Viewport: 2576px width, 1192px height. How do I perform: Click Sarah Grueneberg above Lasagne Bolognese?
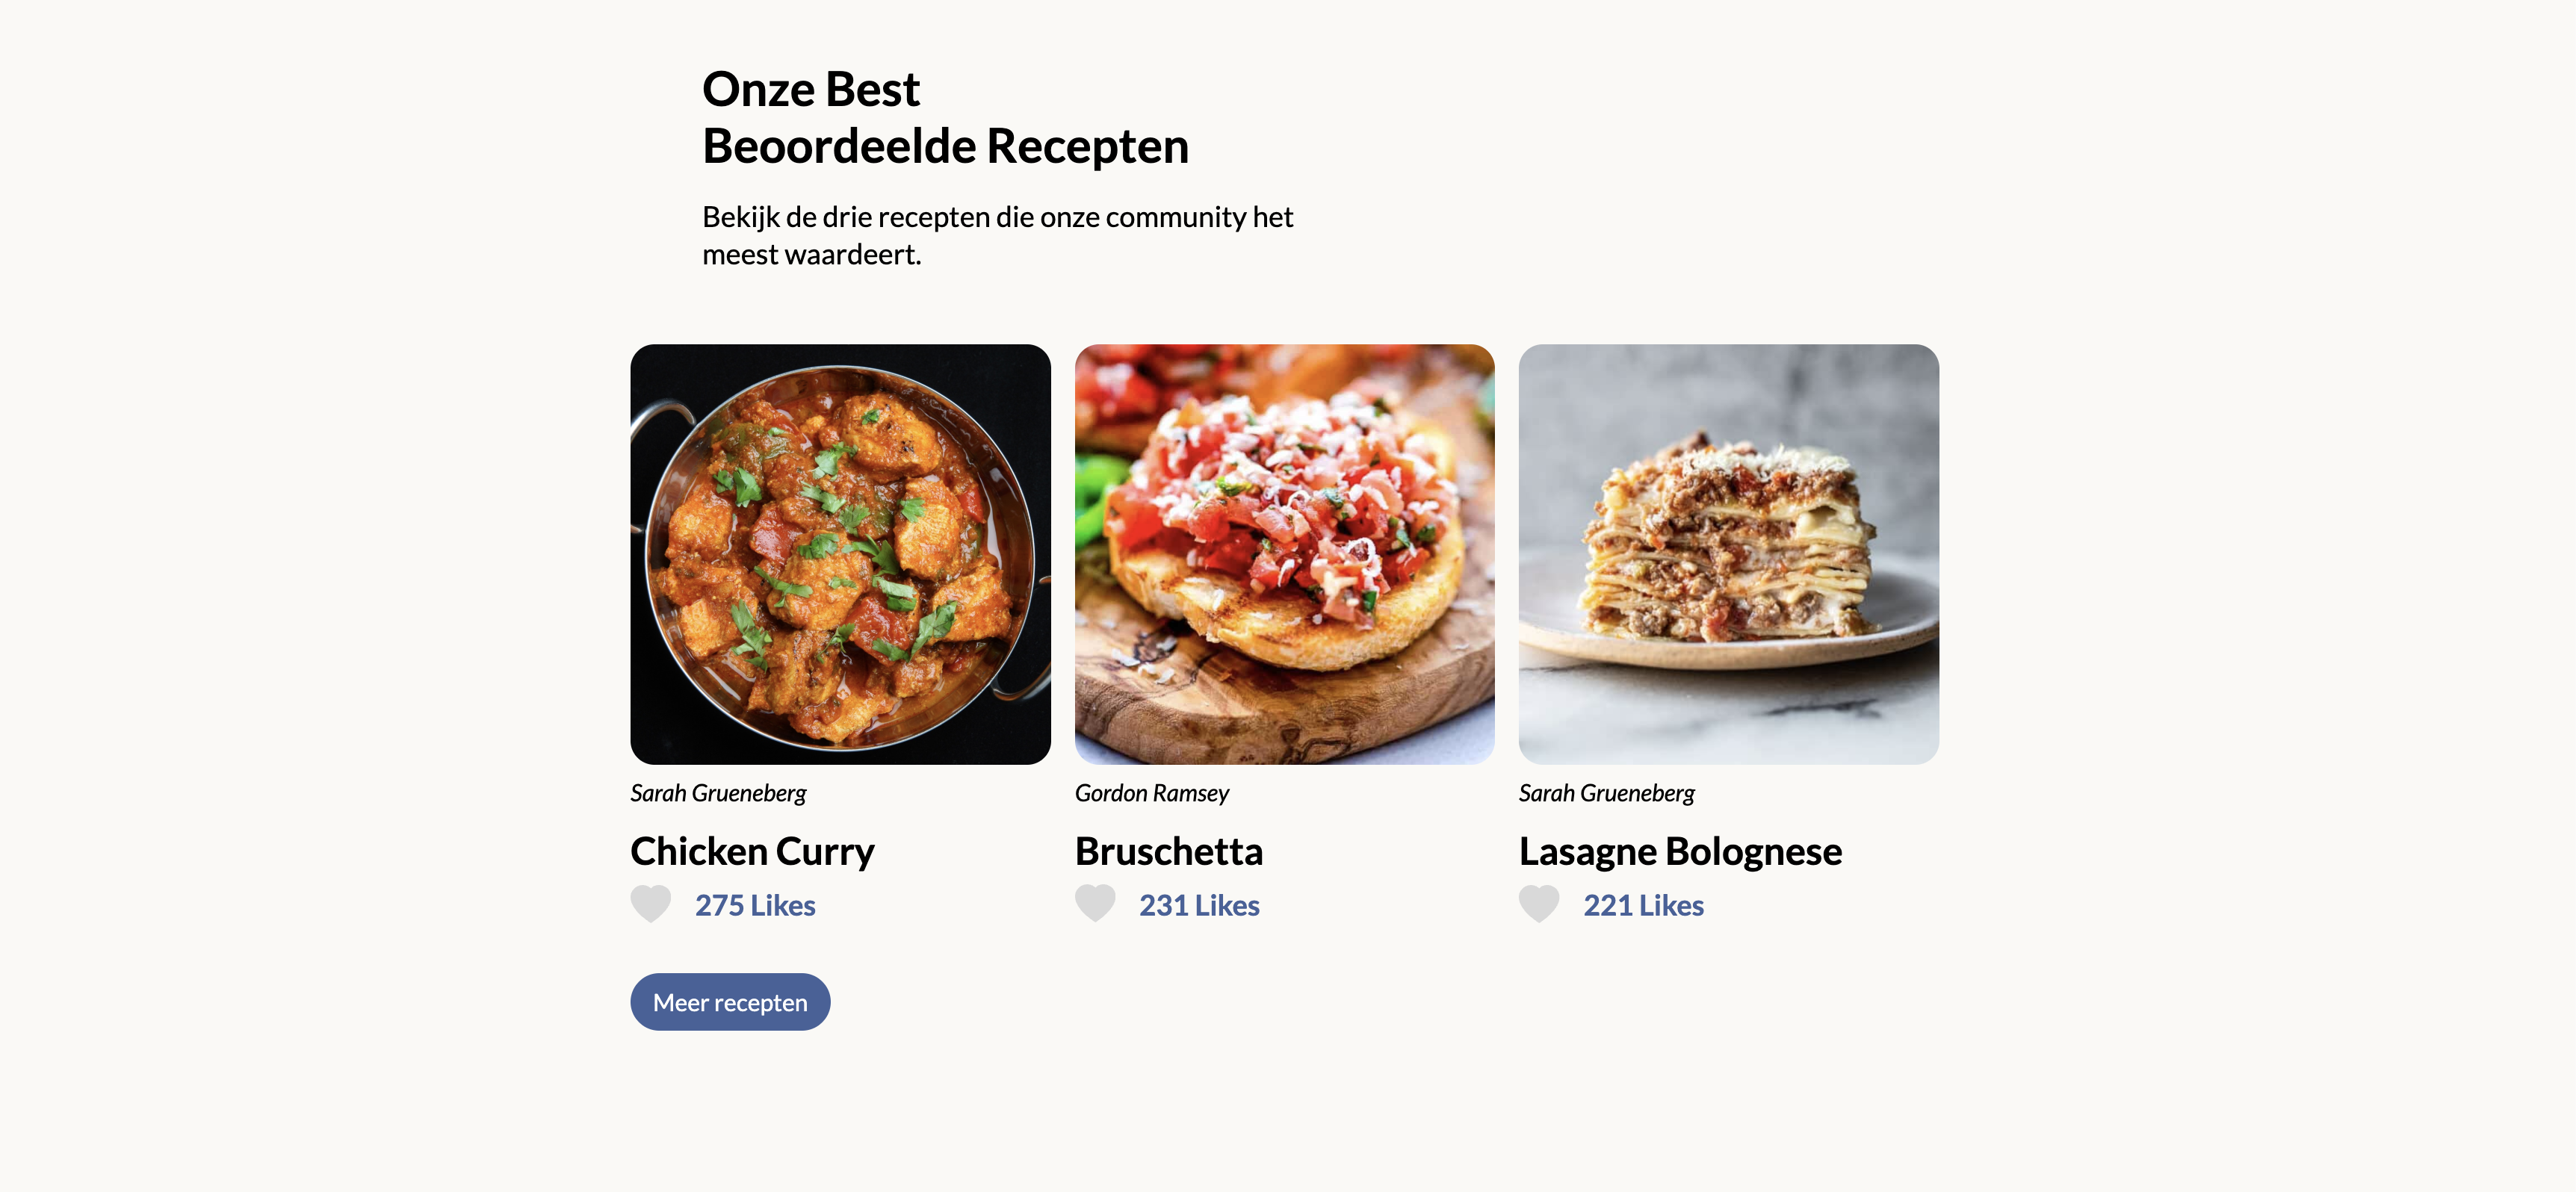pos(1606,793)
